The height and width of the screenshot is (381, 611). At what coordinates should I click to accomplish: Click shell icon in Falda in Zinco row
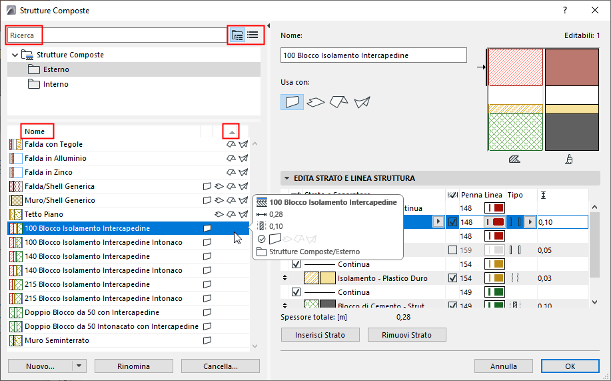(243, 172)
